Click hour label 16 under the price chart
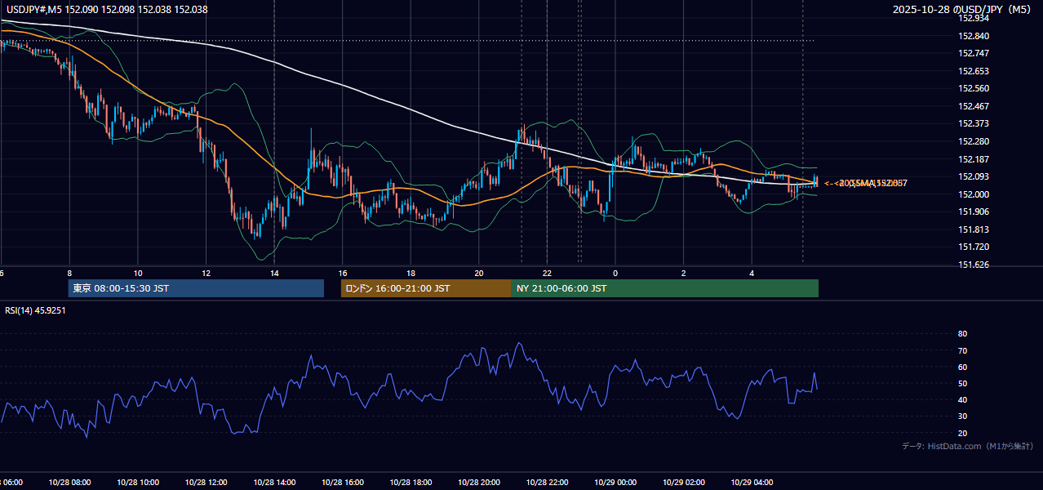Screen dimensions: 1043x490 343,273
